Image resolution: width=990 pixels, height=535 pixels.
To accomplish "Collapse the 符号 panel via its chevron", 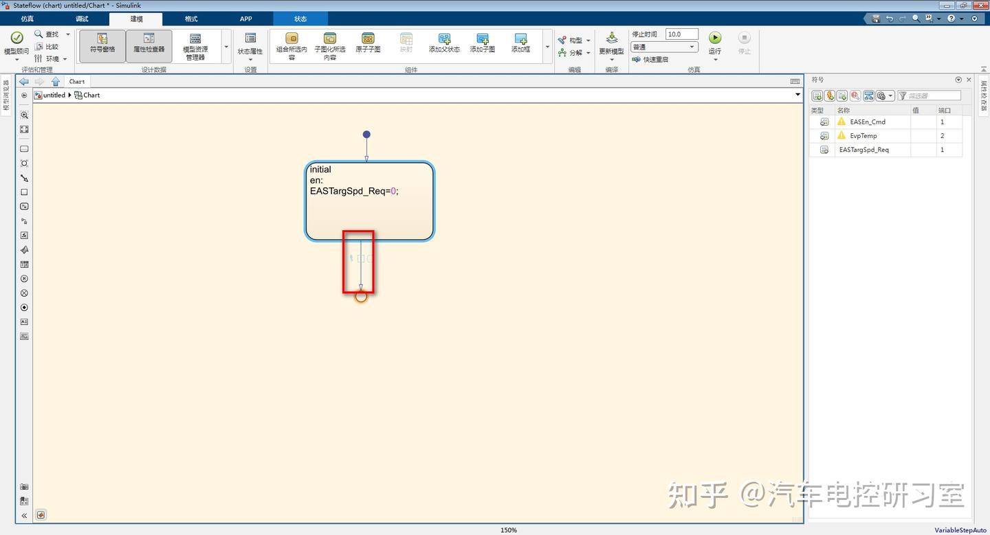I will point(958,79).
